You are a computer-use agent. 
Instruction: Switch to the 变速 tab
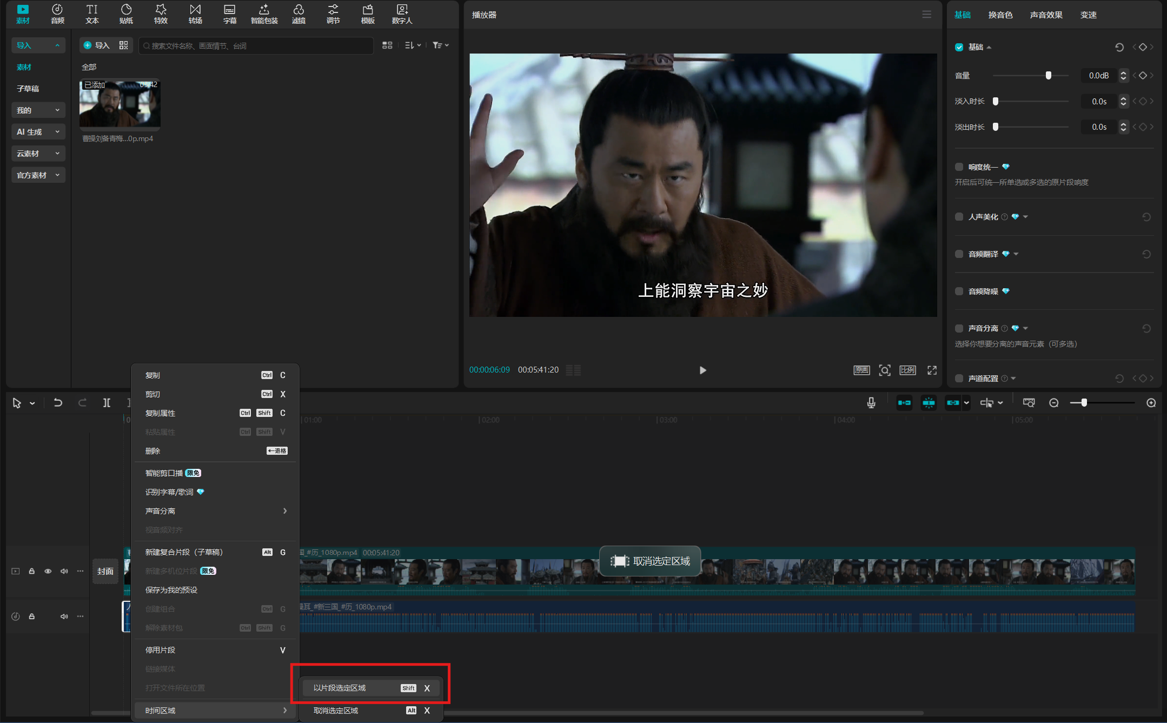(x=1088, y=15)
